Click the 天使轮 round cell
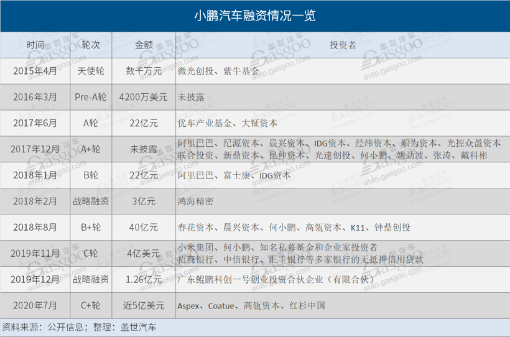Screen dimensions: 510x337 (91, 71)
